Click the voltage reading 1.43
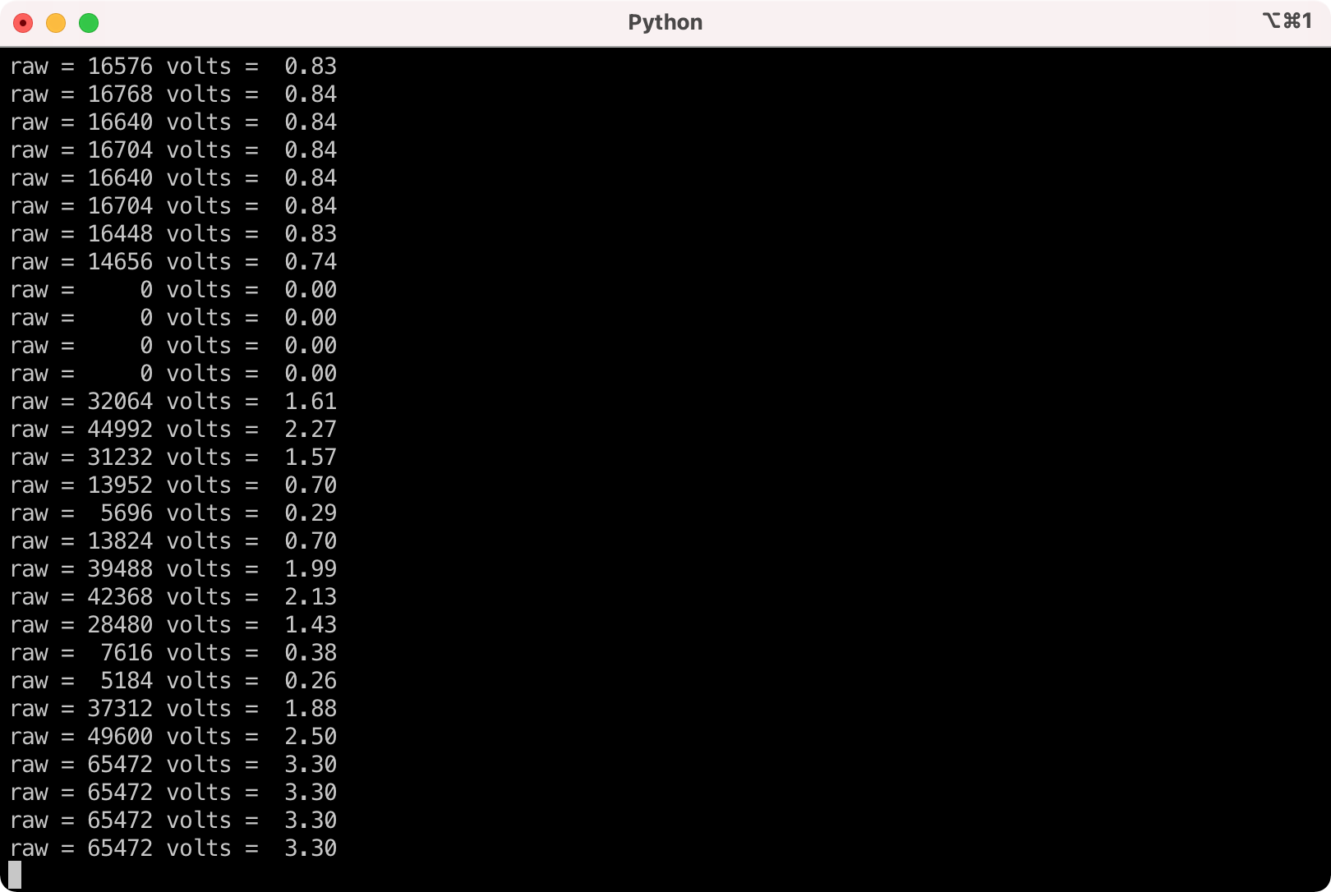The width and height of the screenshot is (1331, 892). 311,625
